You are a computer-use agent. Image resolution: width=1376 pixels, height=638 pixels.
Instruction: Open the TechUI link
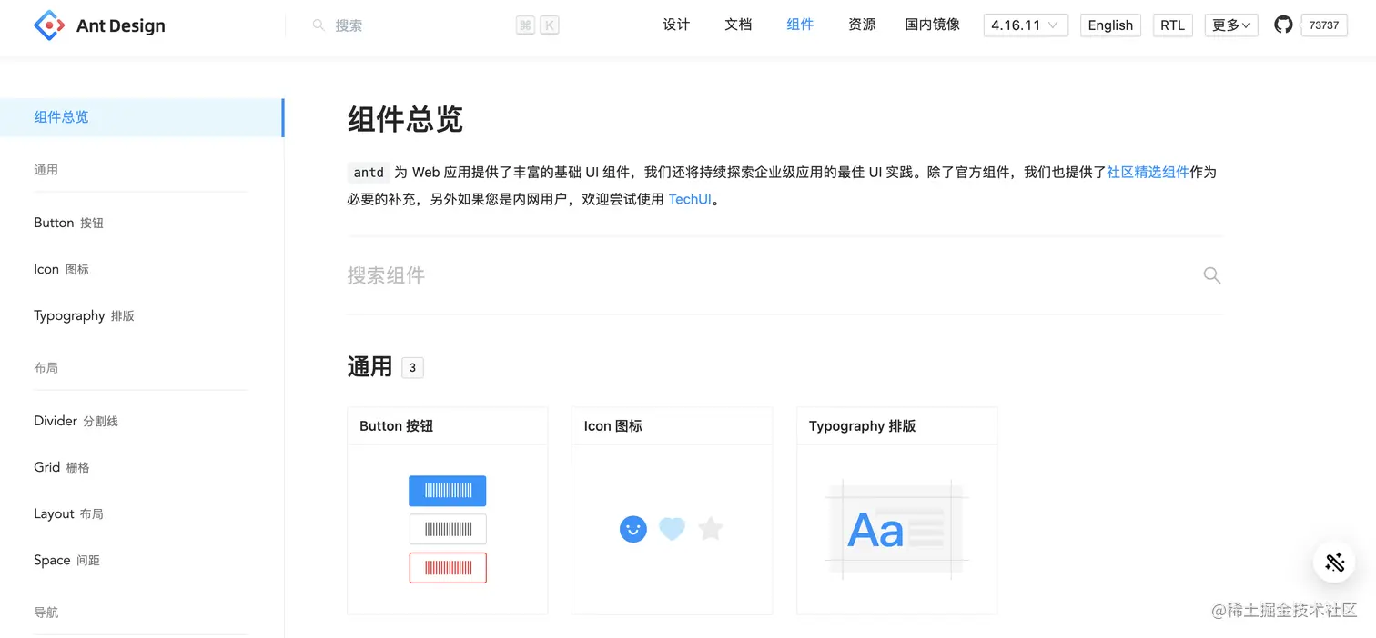pyautogui.click(x=690, y=199)
